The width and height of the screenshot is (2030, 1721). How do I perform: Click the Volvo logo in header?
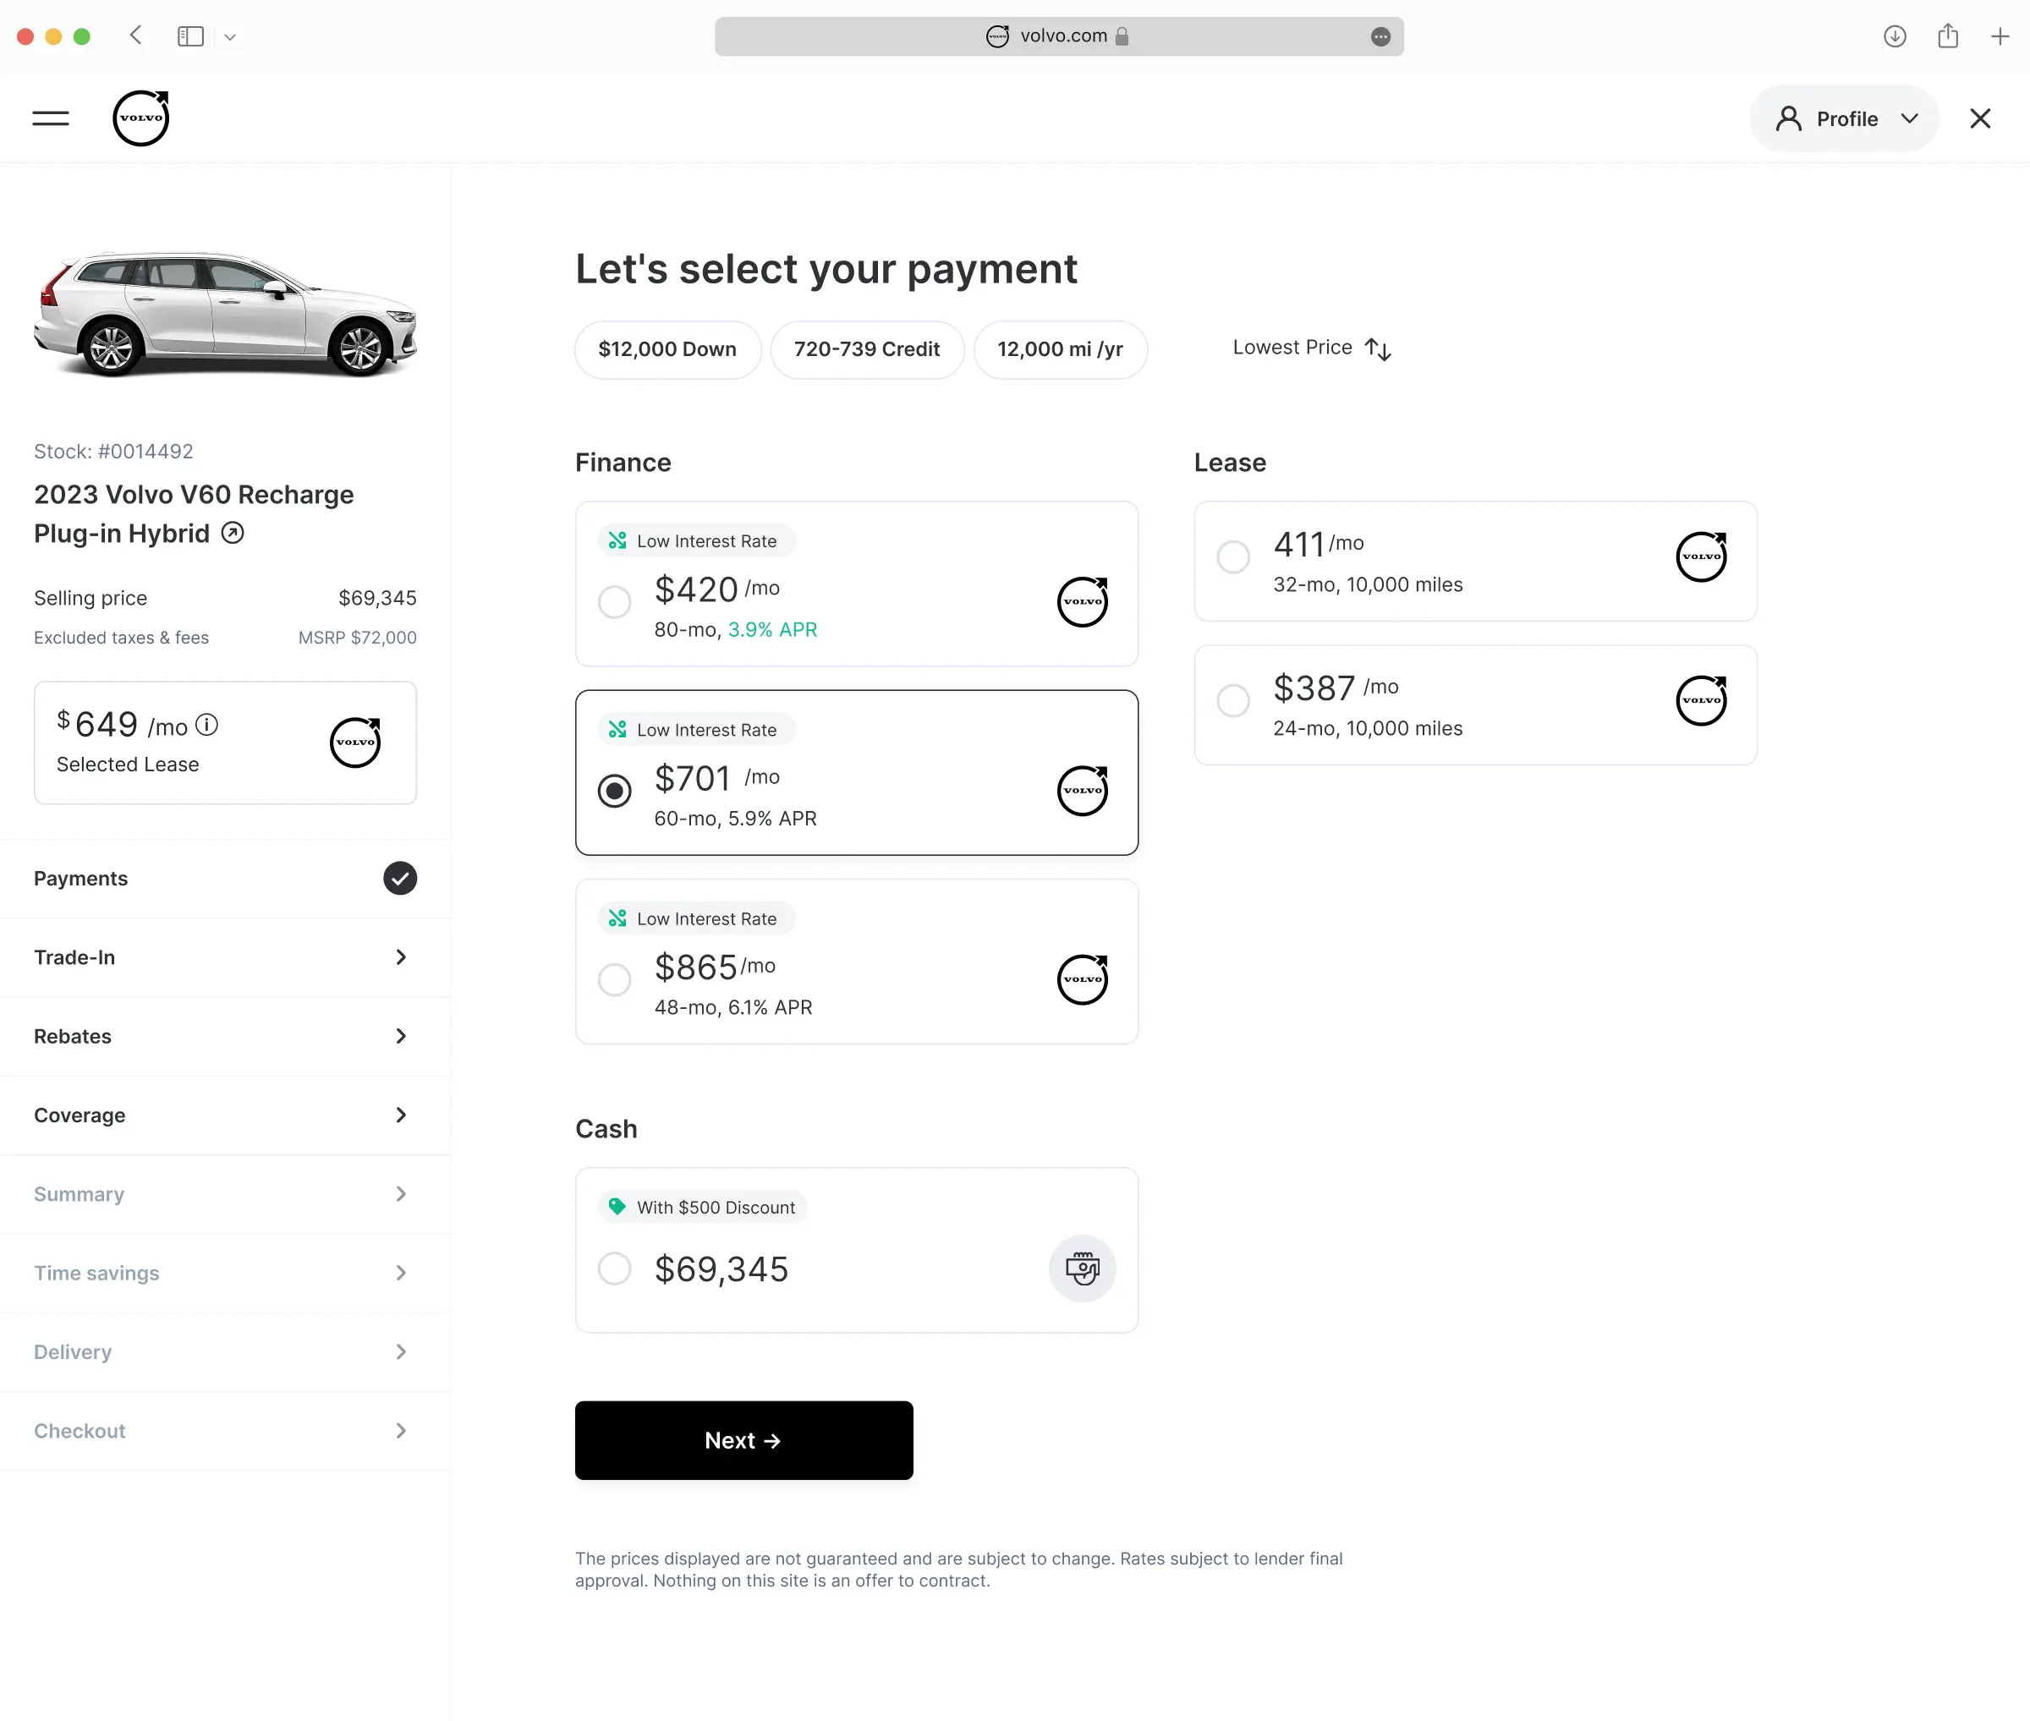141,118
